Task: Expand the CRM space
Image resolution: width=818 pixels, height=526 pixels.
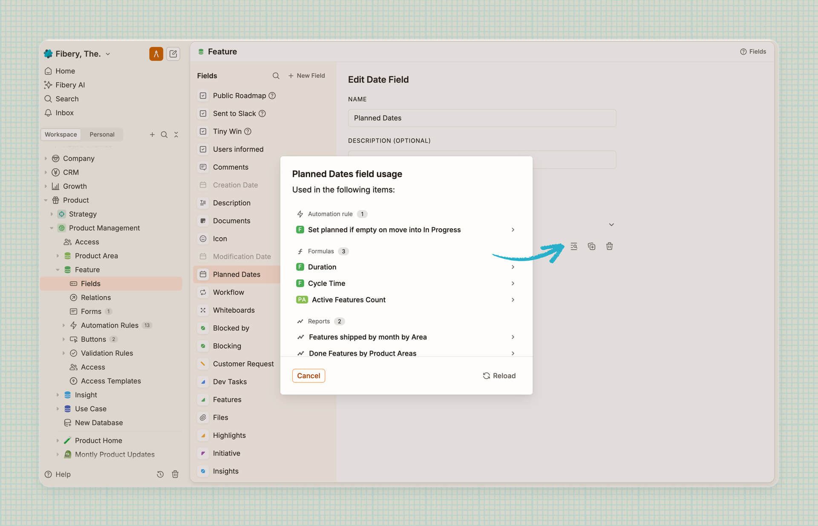Action: coord(46,172)
